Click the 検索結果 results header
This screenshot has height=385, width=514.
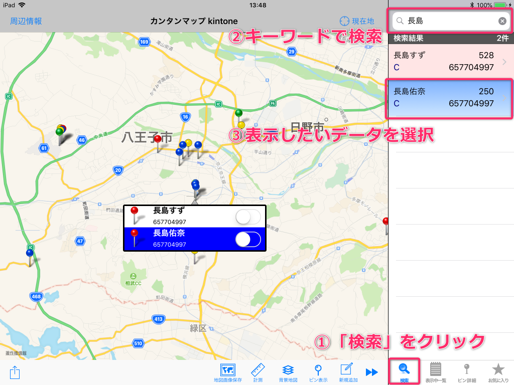(449, 38)
